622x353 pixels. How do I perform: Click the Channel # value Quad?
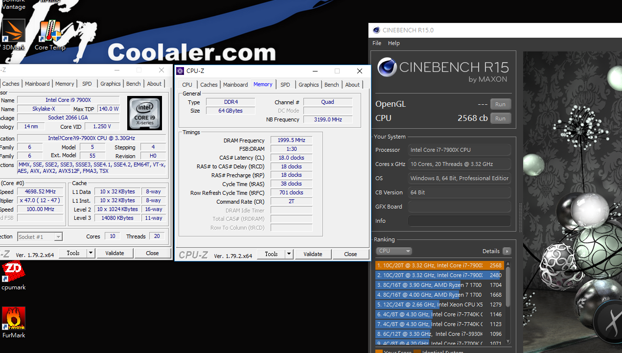pos(328,102)
